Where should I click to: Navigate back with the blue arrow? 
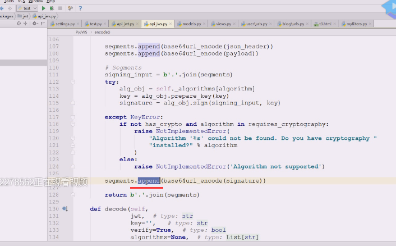2,8
